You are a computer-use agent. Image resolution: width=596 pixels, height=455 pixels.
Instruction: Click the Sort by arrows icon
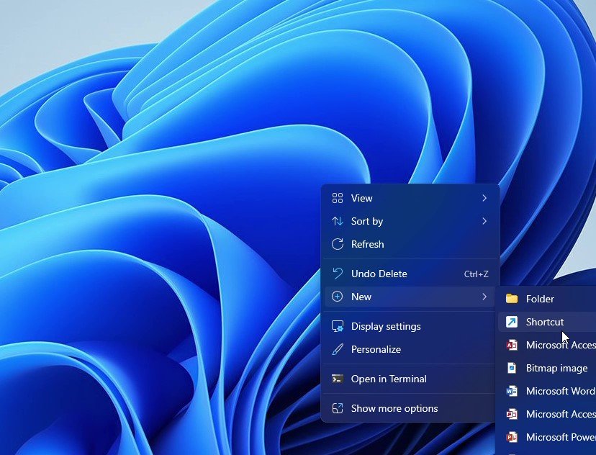[338, 221]
